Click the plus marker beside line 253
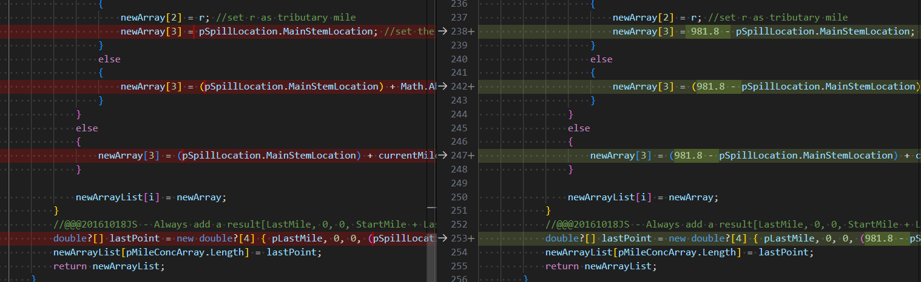The height and width of the screenshot is (282, 921). coord(470,238)
